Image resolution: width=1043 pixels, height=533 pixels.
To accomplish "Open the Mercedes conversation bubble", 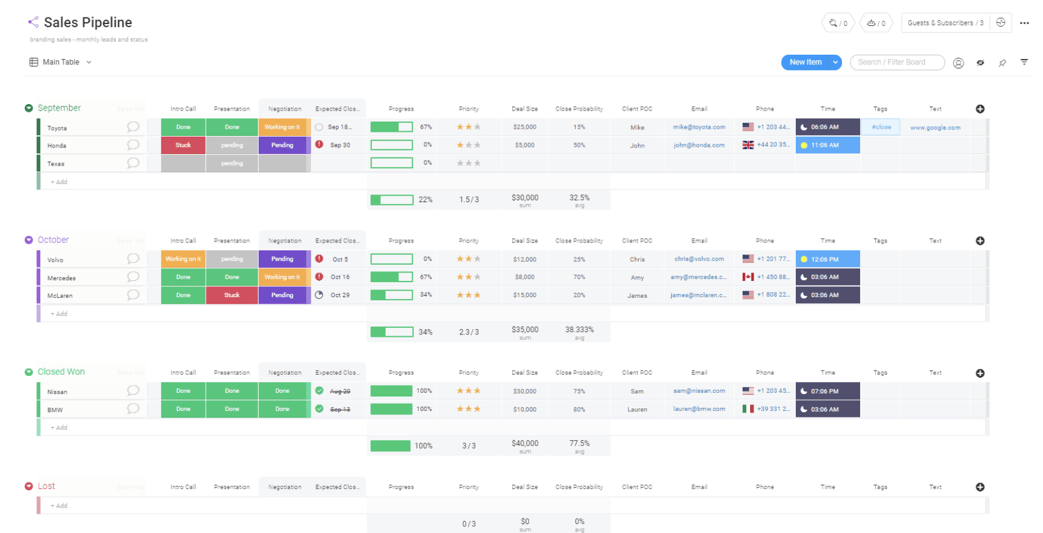I will tap(133, 277).
